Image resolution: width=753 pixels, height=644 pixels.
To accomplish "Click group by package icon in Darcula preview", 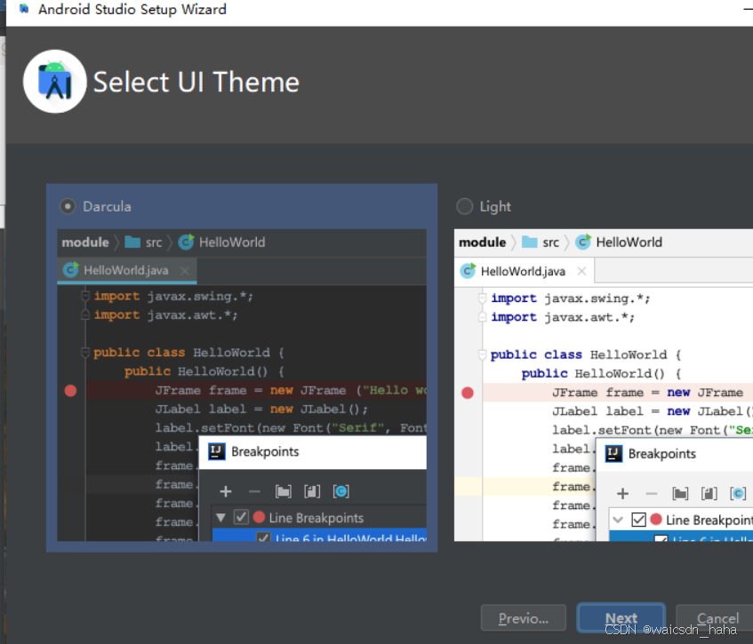I will [x=284, y=491].
